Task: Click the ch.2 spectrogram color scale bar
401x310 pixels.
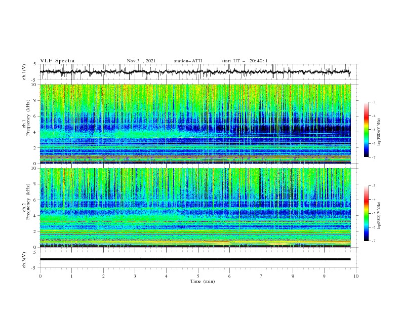Action: point(366,213)
